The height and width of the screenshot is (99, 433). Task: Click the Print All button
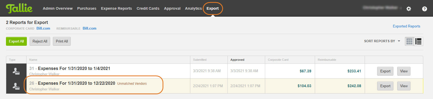click(x=62, y=41)
